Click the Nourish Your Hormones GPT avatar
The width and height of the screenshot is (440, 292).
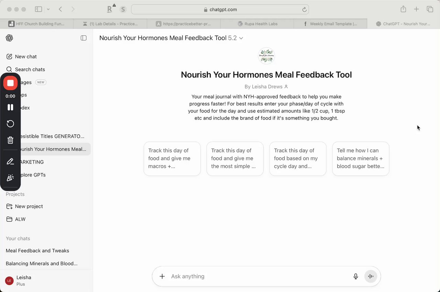pyautogui.click(x=266, y=56)
